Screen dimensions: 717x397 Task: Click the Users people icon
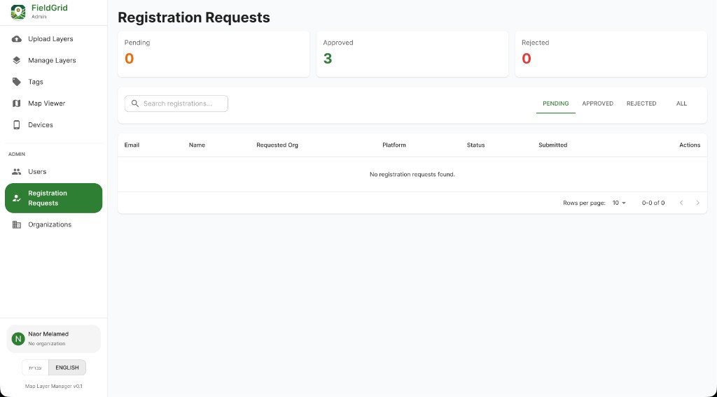(17, 171)
